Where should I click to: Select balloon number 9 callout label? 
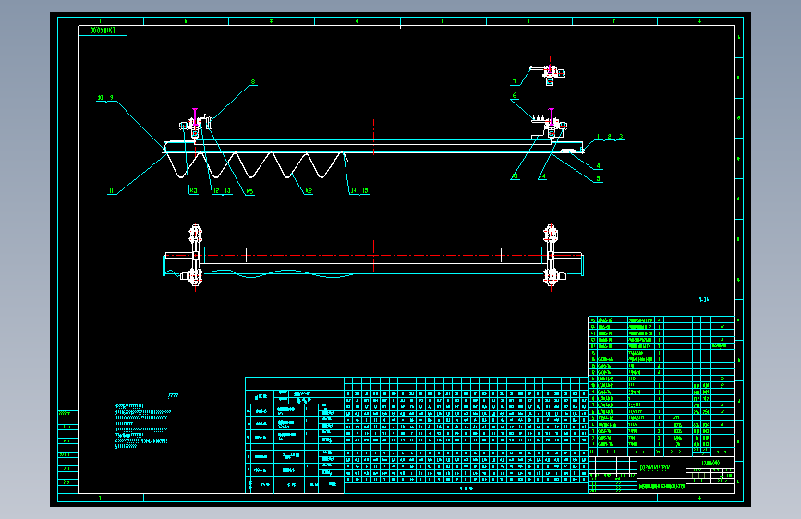tap(112, 98)
